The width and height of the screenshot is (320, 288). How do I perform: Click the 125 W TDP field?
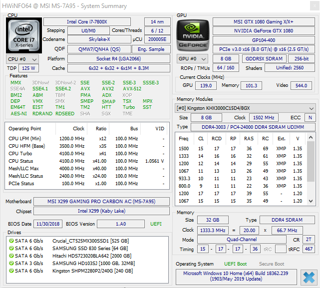click(x=28, y=68)
